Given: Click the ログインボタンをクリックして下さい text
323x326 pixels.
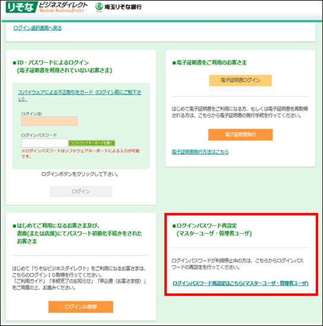Looking at the screenshot, I should point(80,174).
